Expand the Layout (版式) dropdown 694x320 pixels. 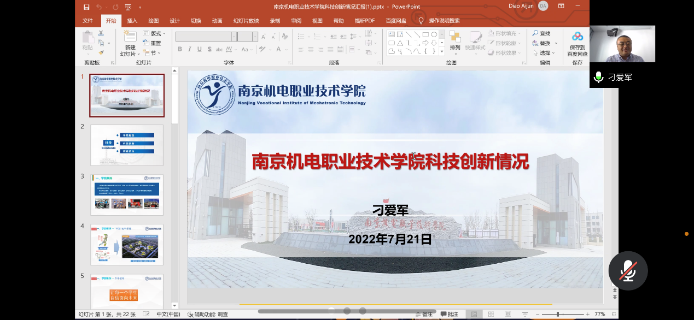[x=154, y=34]
